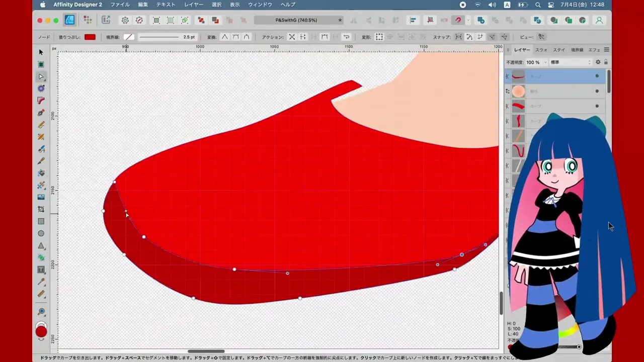Select the Triangle shape tool

click(x=41, y=245)
